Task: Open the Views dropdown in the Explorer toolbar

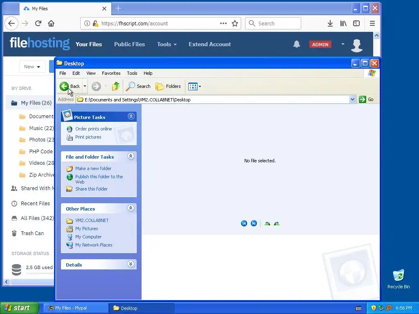Action: coord(194,86)
